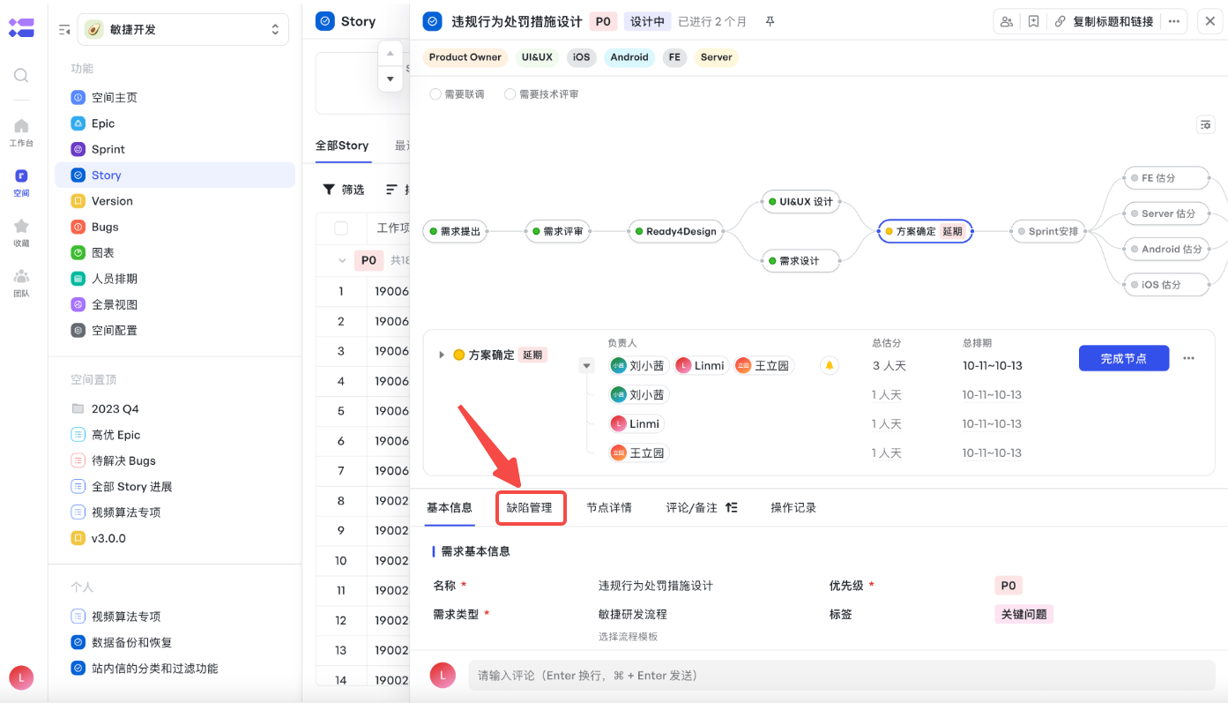Open the 操作记录 tab
1228x703 pixels.
(793, 507)
